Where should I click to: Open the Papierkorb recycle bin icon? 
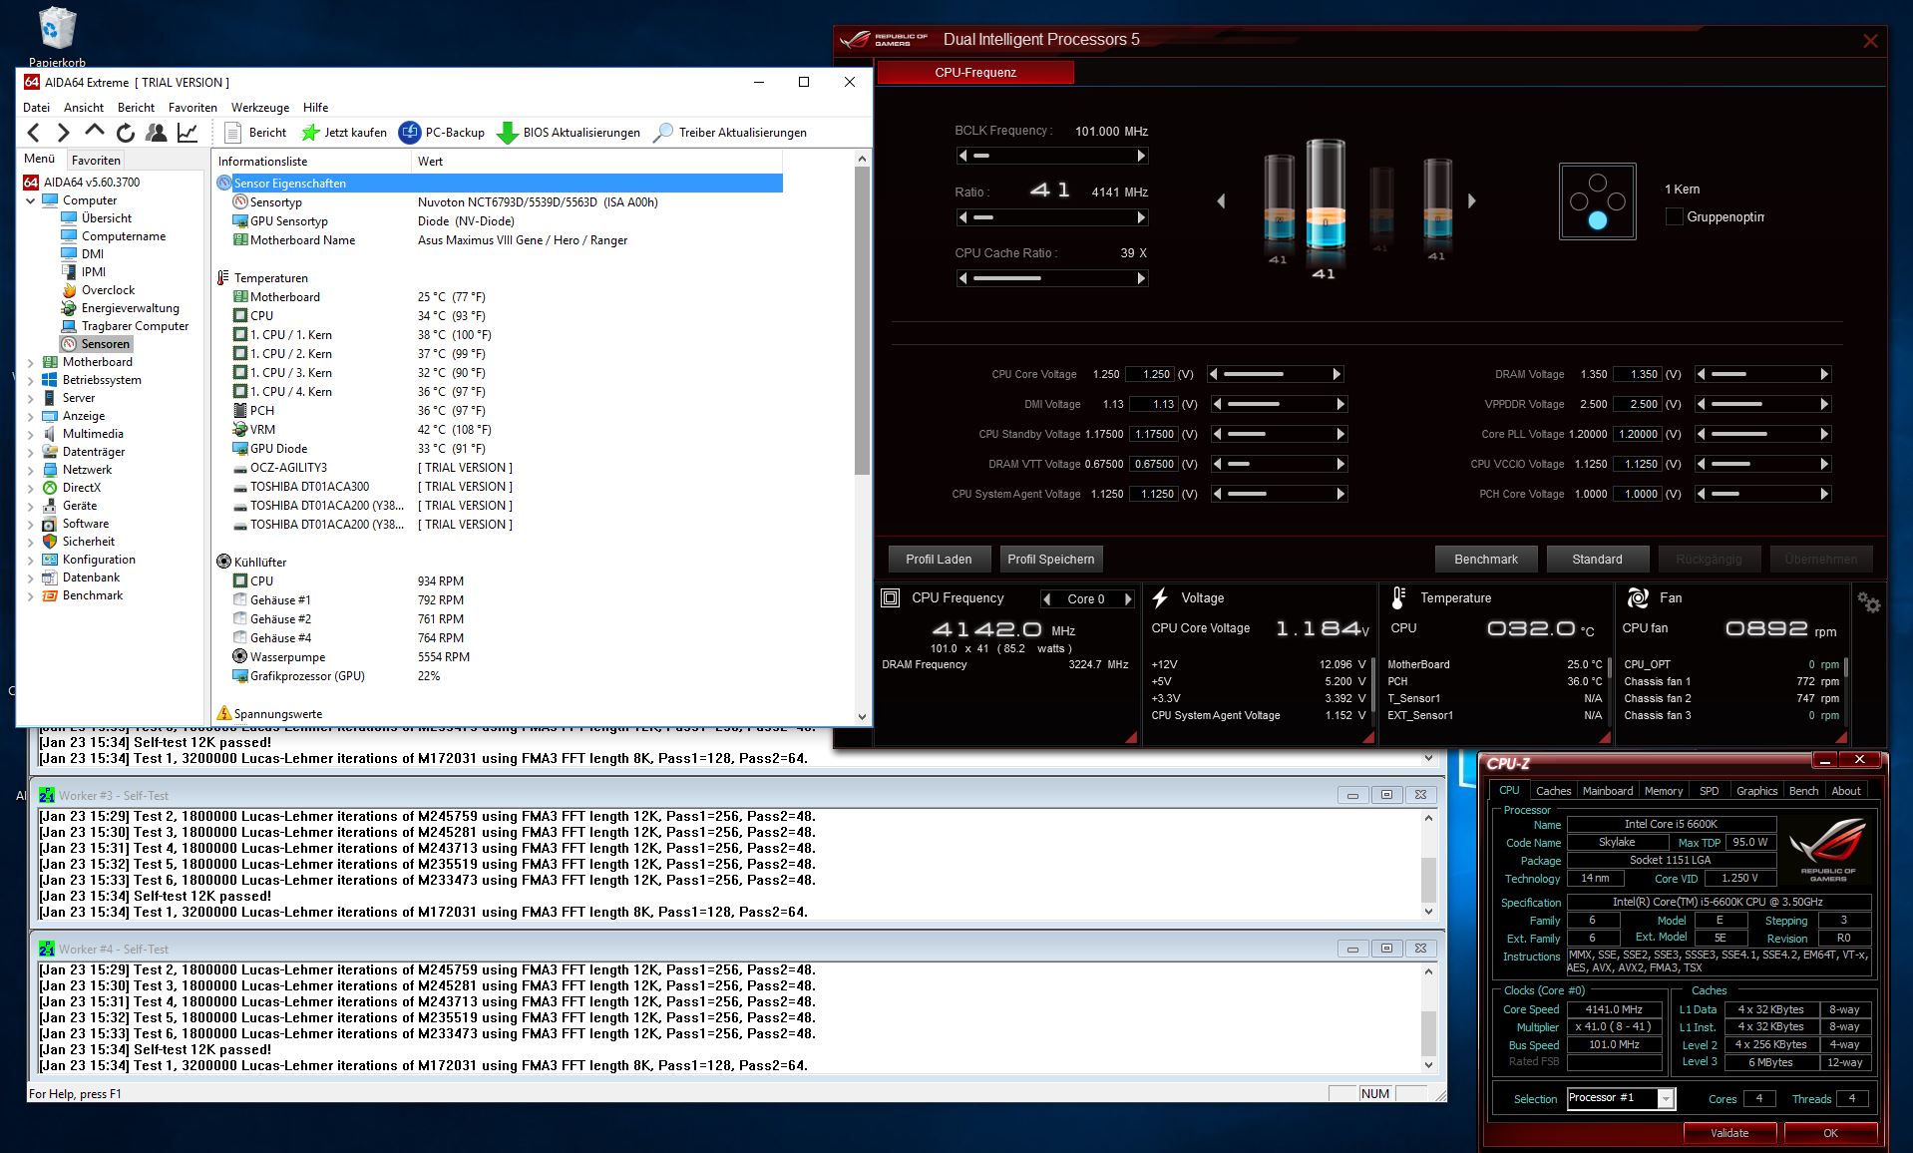point(58,28)
